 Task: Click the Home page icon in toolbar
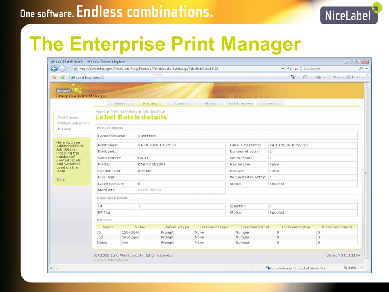pos(293,77)
